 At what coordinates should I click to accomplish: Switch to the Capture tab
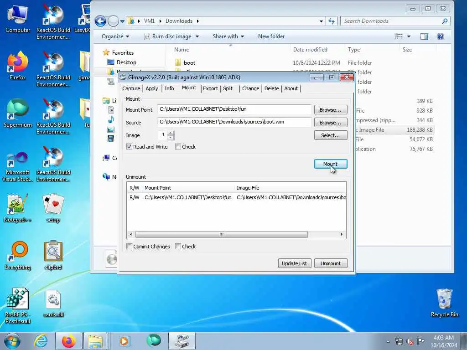coord(131,88)
